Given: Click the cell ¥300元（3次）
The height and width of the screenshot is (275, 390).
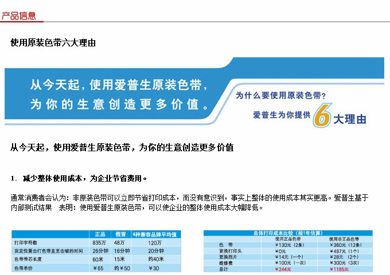Looking at the screenshot, I should coord(345,263).
